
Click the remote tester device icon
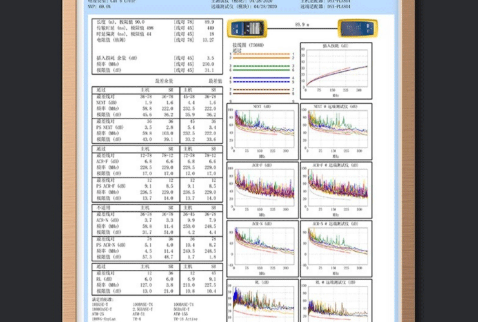(356, 29)
